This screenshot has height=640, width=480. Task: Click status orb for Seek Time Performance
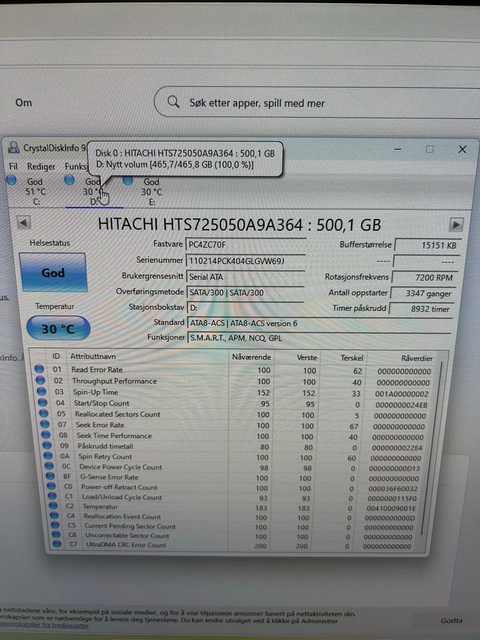[x=46, y=435]
